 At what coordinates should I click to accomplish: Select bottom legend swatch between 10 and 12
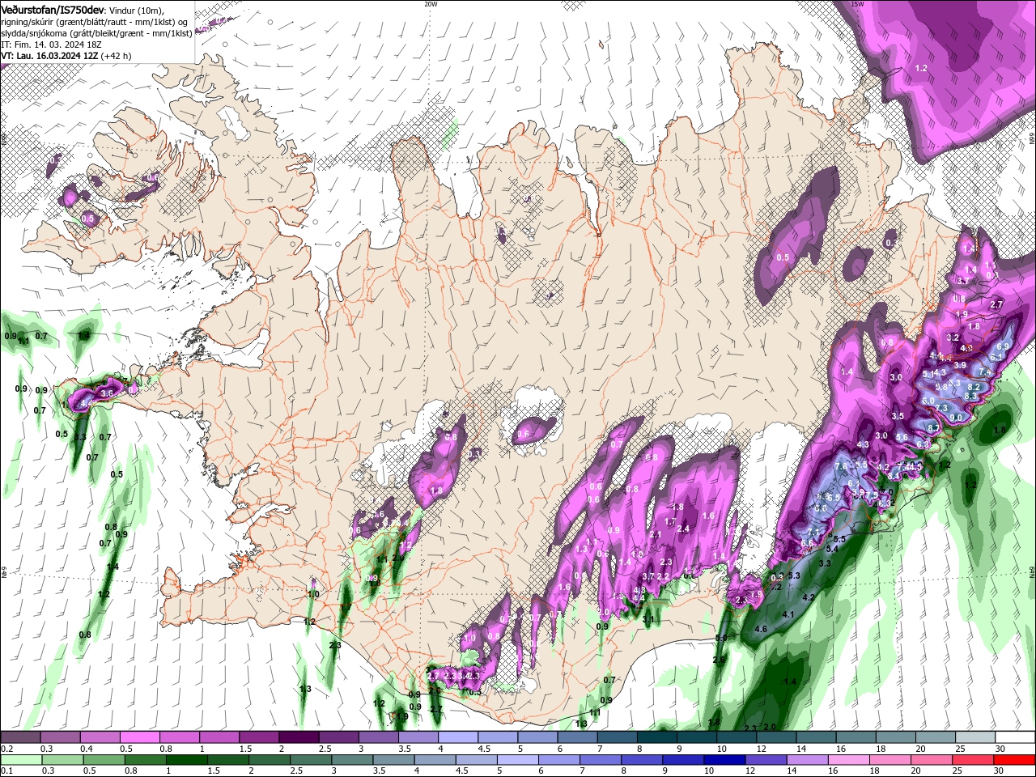(x=725, y=759)
